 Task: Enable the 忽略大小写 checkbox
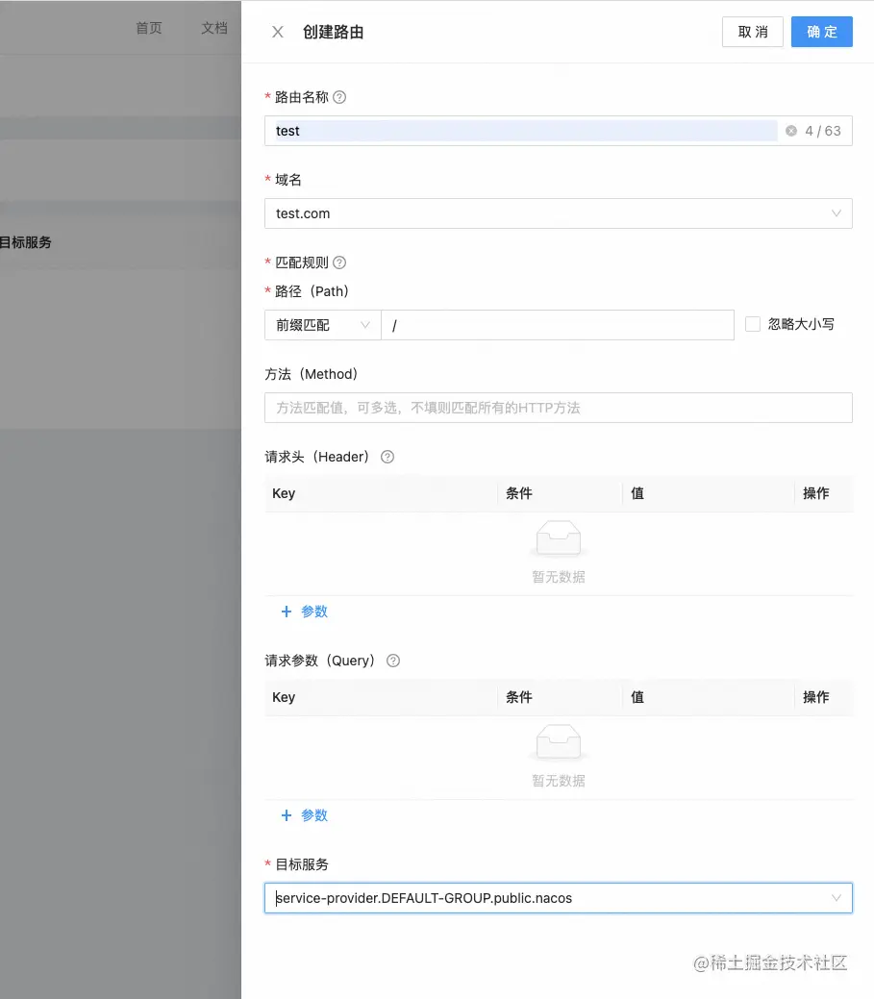(753, 324)
